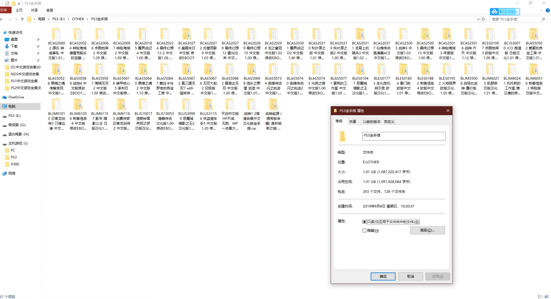Select the BCJS30070 ICO folder
The height and width of the screenshot is (299, 551).
512,44
